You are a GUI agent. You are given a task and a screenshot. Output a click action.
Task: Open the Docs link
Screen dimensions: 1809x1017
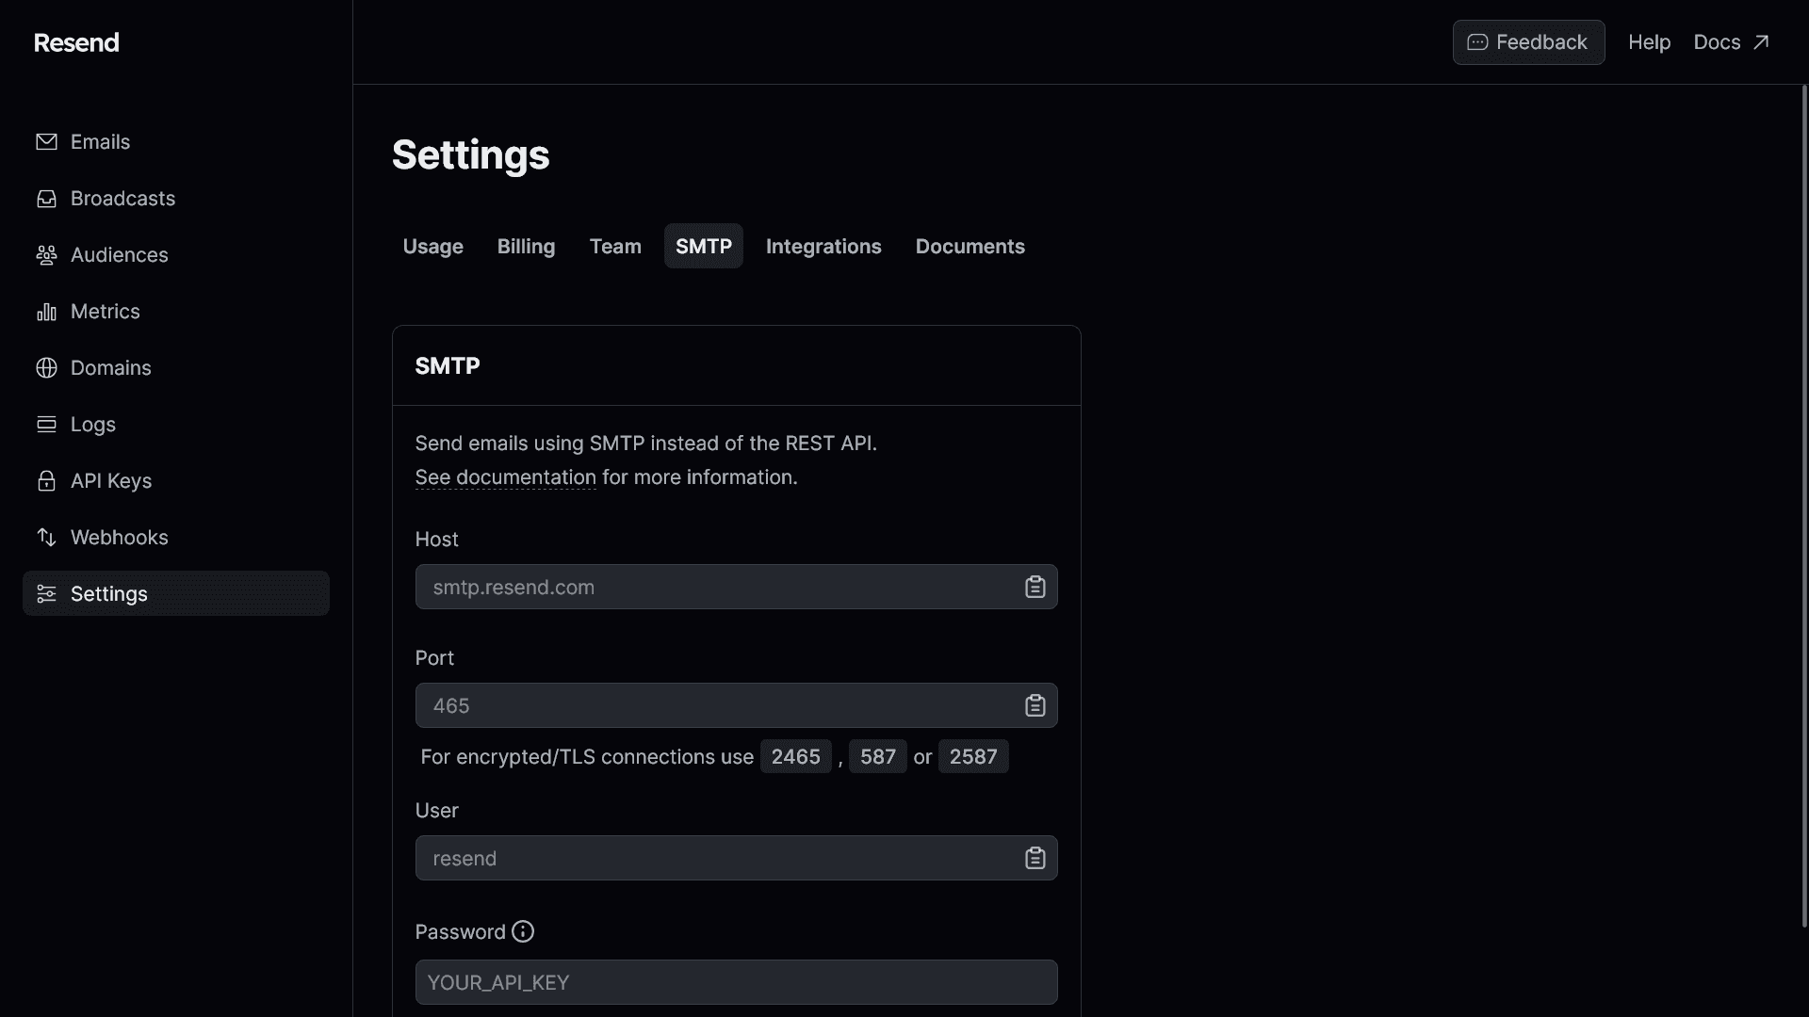1732,42
